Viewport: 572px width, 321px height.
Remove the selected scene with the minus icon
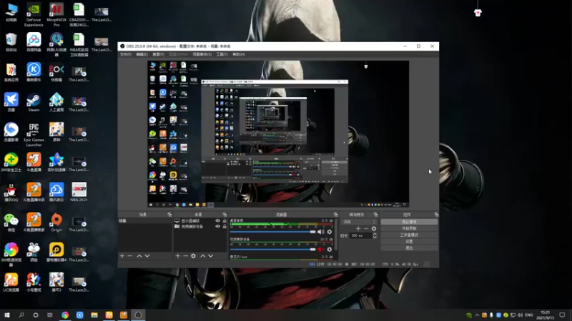130,256
